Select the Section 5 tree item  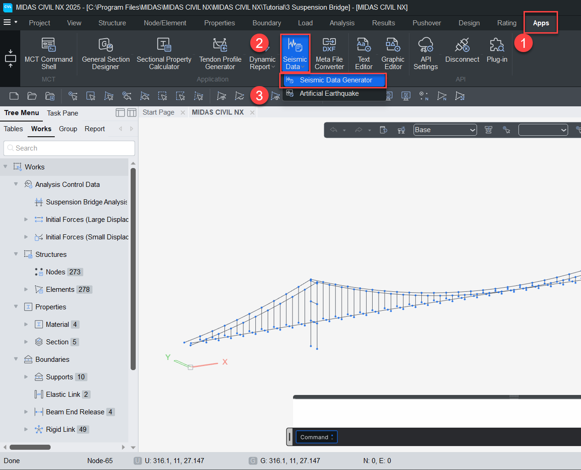[57, 342]
